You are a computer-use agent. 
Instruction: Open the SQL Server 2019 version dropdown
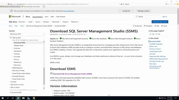tap(27, 34)
